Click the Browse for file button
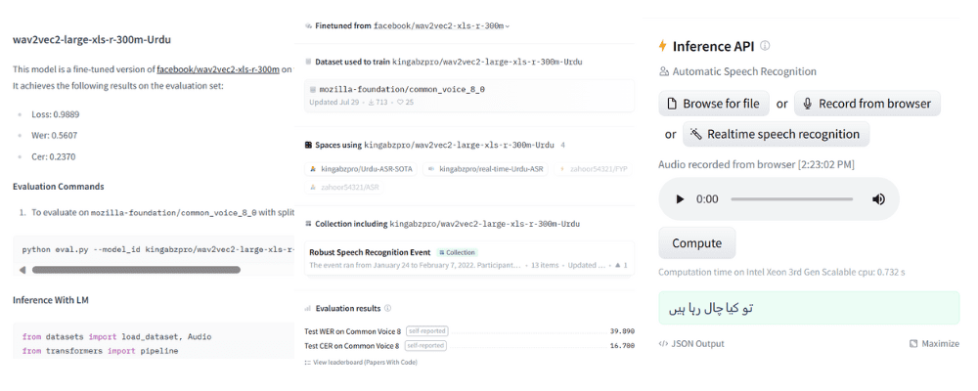Image resolution: width=978 pixels, height=391 pixels. (714, 104)
